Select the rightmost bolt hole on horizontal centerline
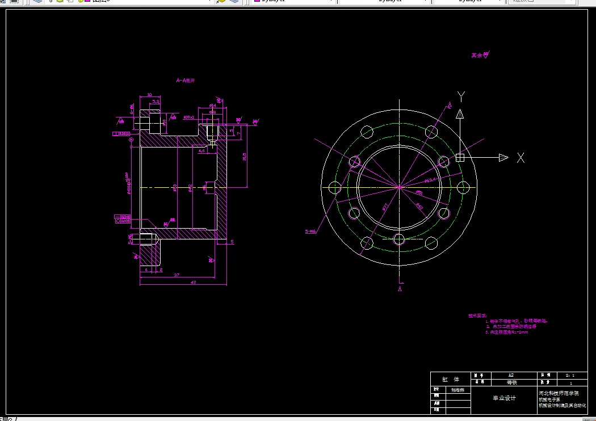This screenshot has height=421, width=596. click(x=463, y=187)
